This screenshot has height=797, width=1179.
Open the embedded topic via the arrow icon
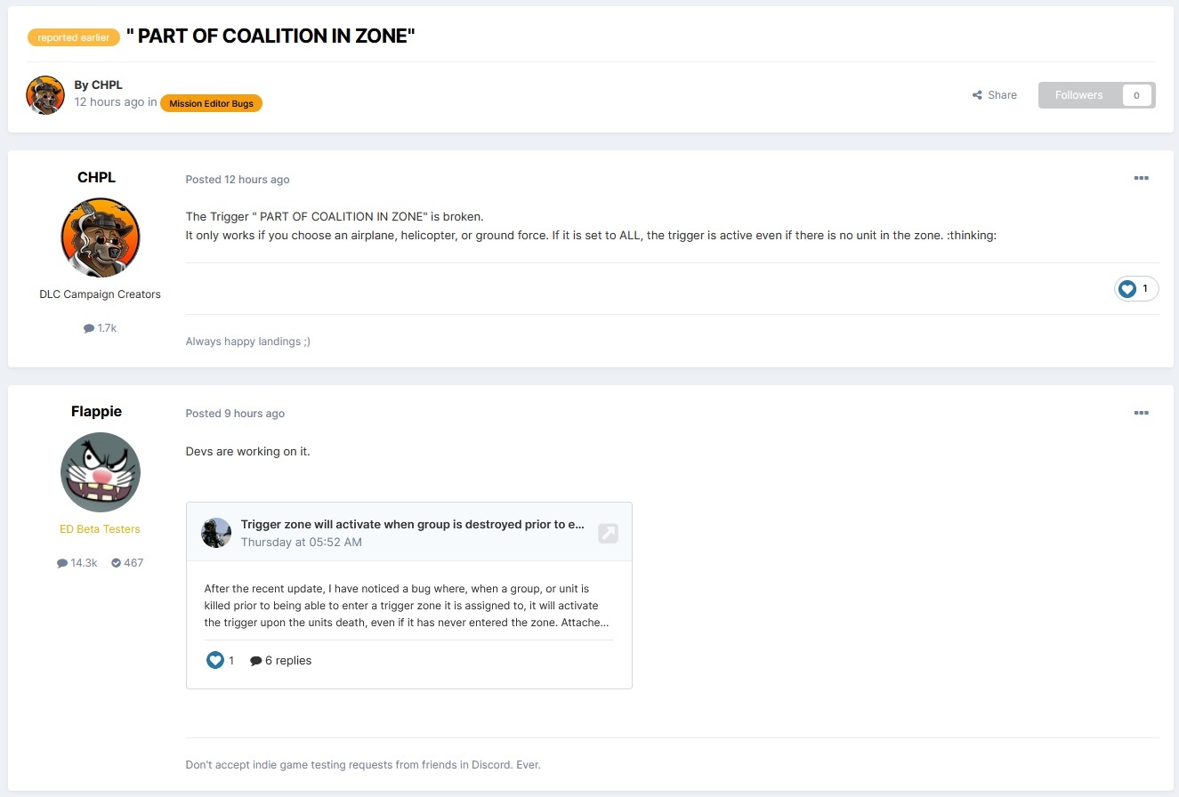608,533
